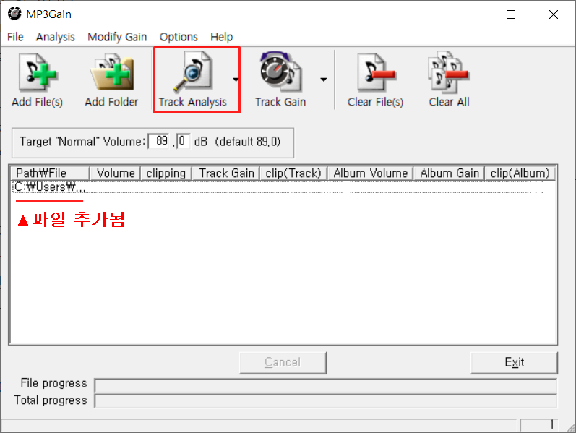Click the File progress bar
This screenshot has width=576, height=433.
click(326, 385)
